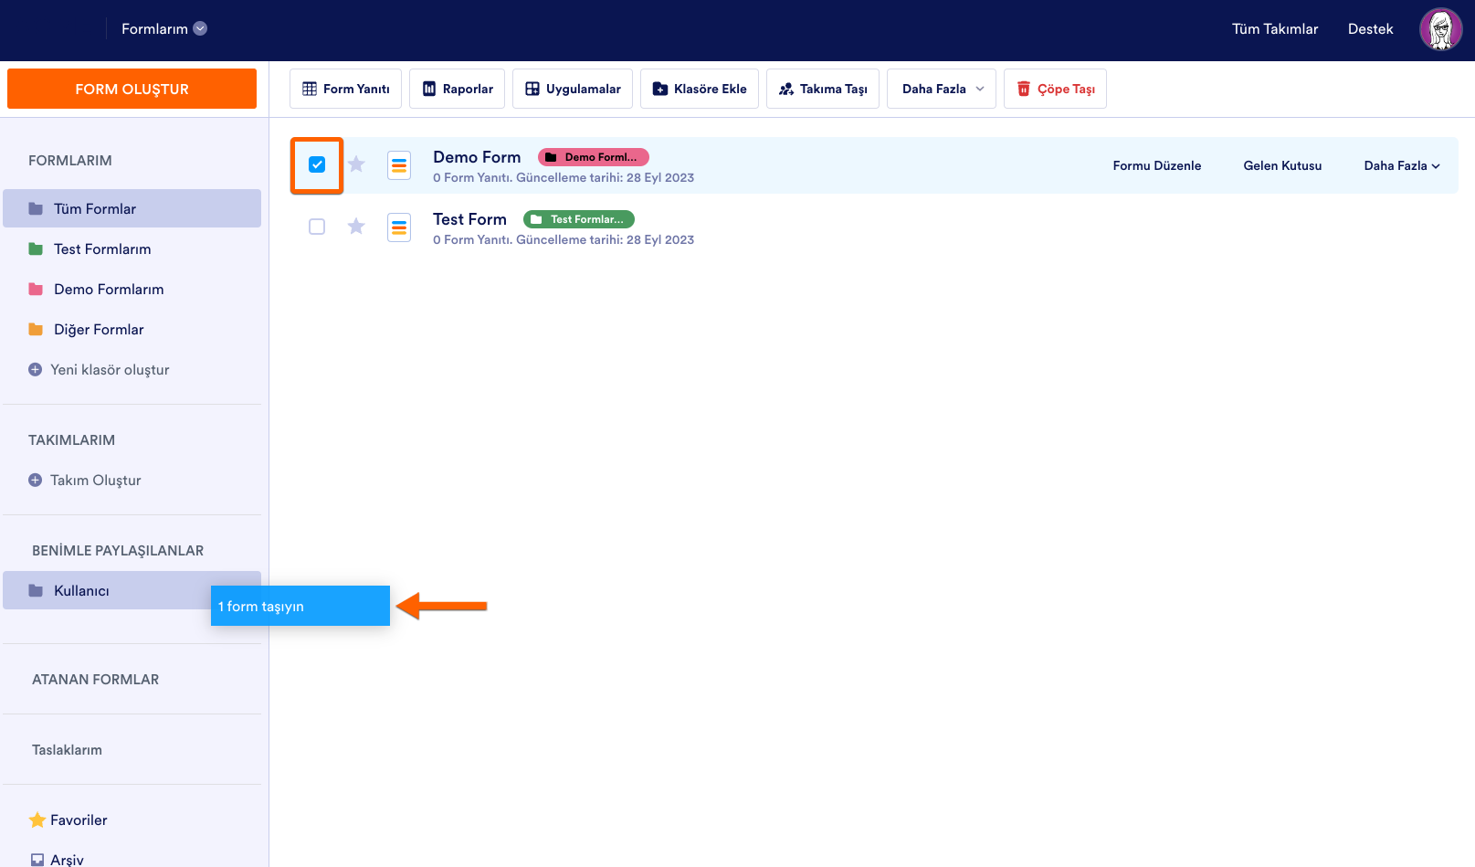This screenshot has height=867, width=1475.
Task: Click the pink Demo Formlarım folder icon
Action: point(36,290)
